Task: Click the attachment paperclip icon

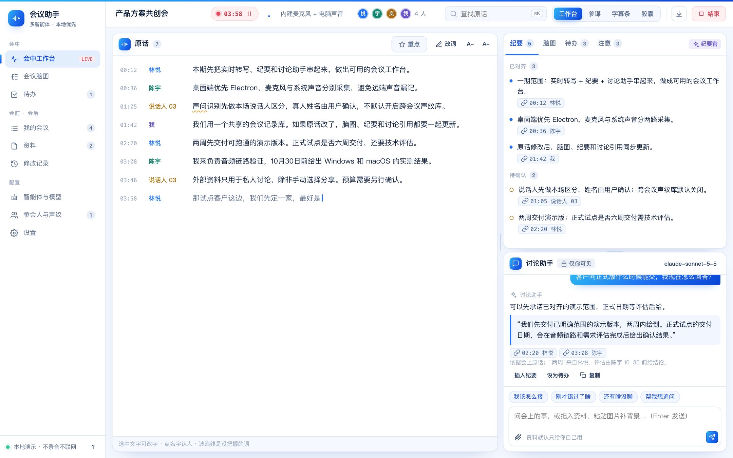Action: 518,437
